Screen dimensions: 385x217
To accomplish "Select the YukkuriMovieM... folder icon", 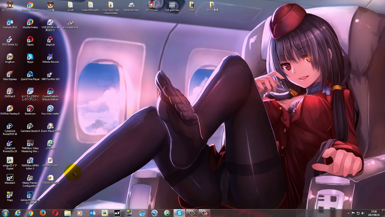I will 91,6.
